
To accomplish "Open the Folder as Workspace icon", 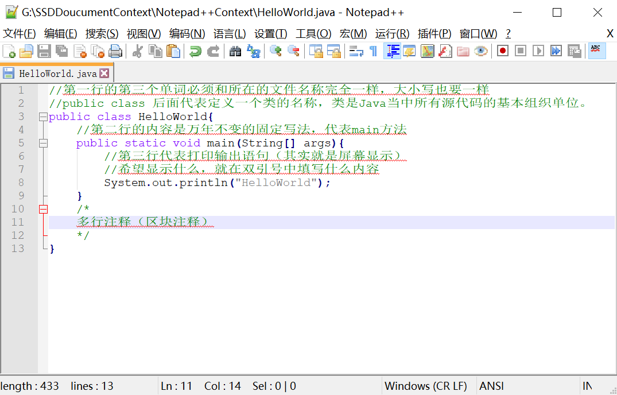I will tap(463, 51).
